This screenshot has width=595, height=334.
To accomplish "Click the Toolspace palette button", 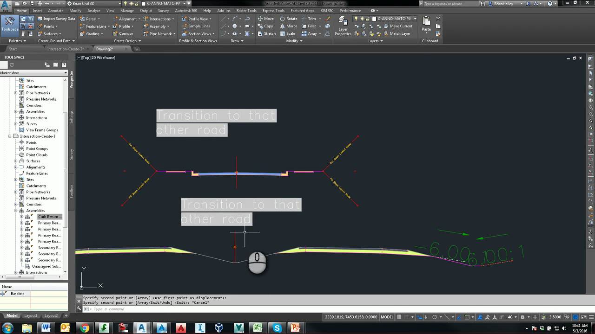I will click(10, 25).
